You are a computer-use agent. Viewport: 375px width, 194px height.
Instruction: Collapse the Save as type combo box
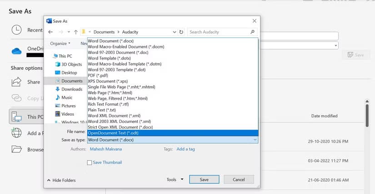[255, 140]
